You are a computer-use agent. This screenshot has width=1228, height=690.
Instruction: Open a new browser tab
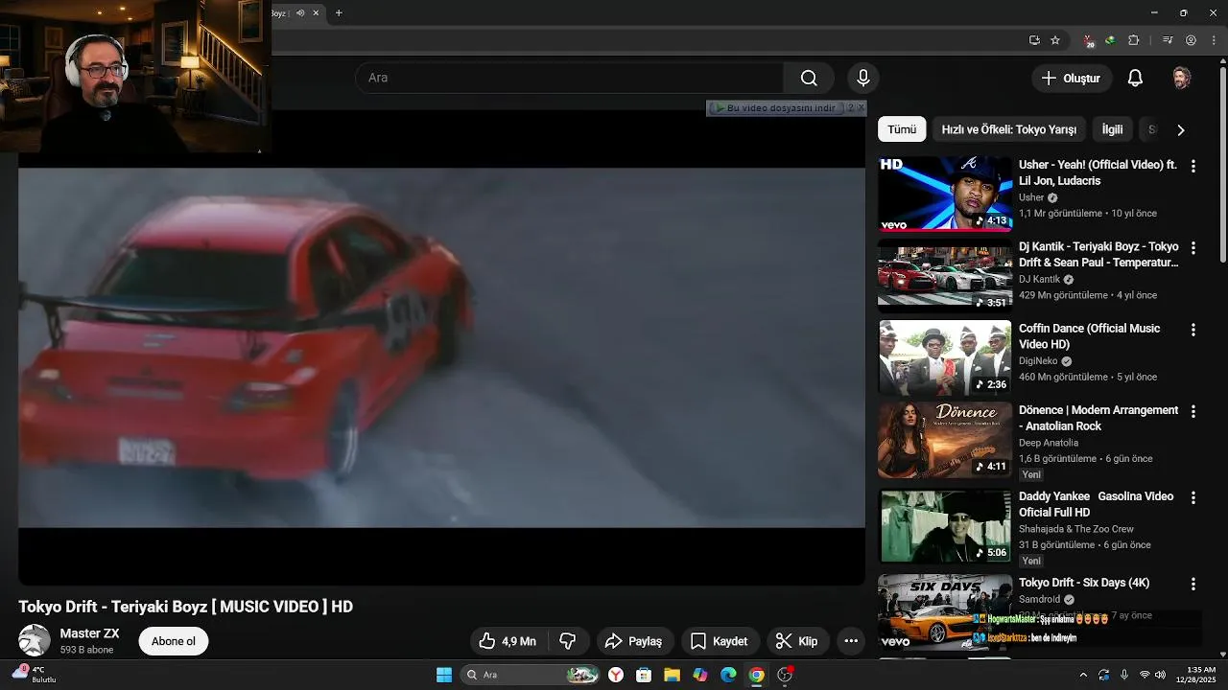coord(339,12)
